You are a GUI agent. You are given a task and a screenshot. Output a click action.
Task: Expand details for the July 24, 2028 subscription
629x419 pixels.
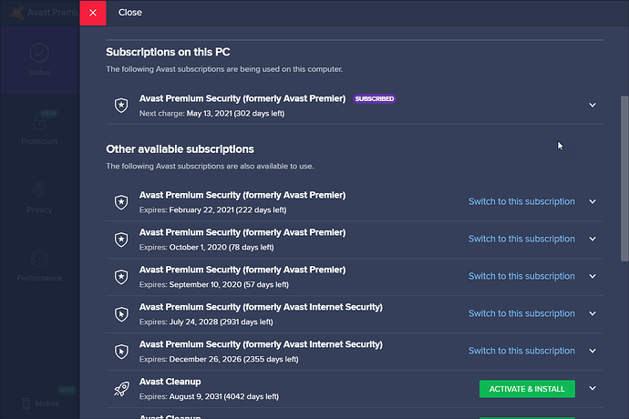(x=593, y=314)
